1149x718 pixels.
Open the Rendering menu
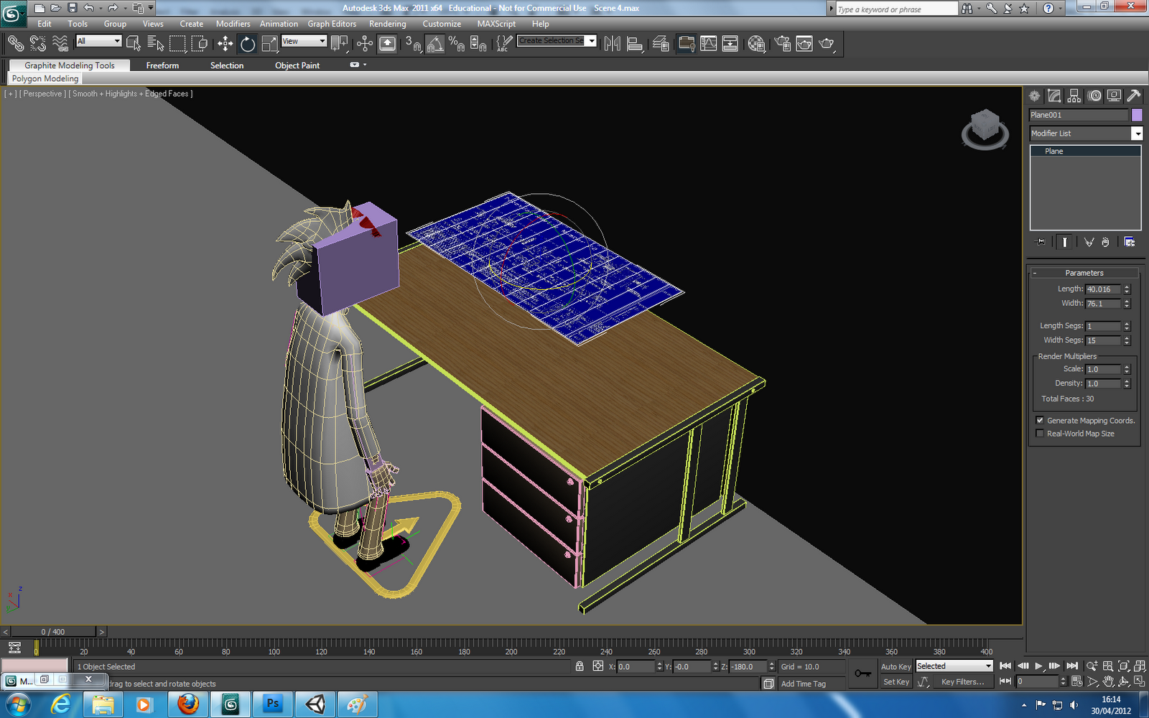tap(387, 24)
